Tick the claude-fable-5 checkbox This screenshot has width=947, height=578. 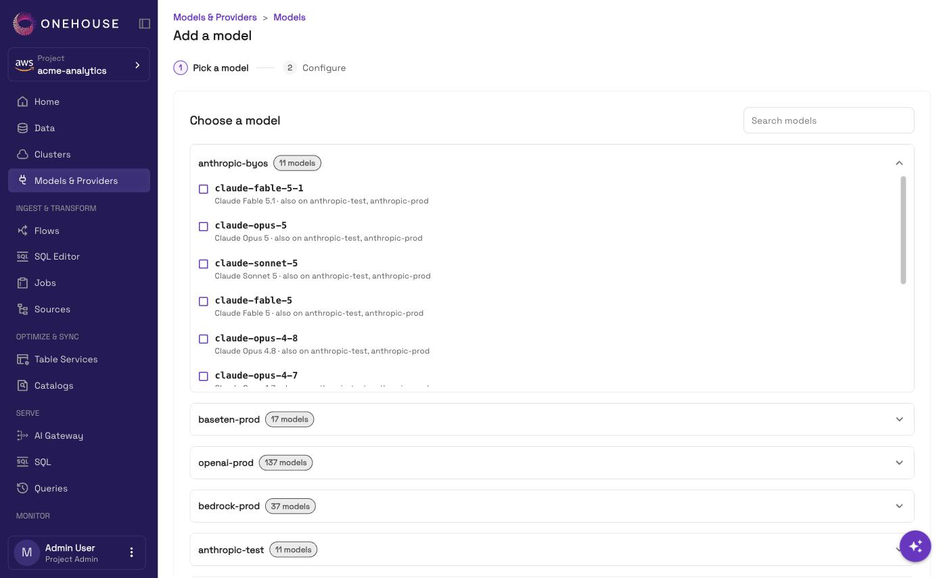pos(203,302)
